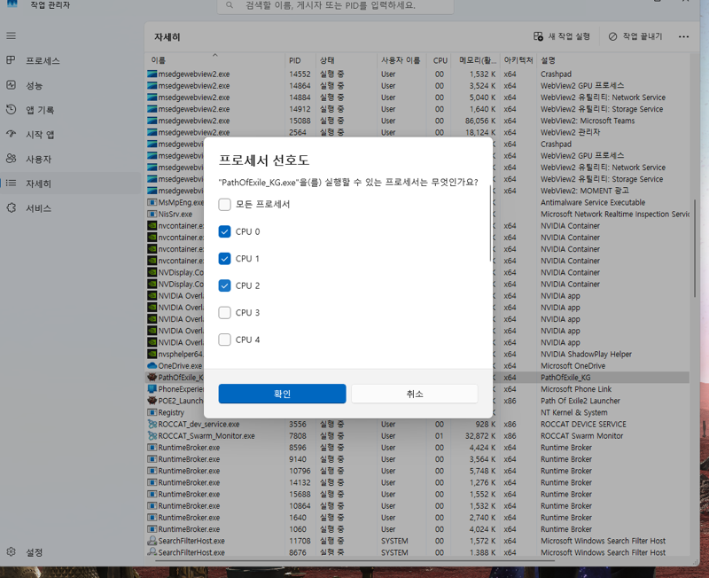This screenshot has width=709, height=578.
Task: Click the OneDrive.exe cloud icon
Action: click(152, 365)
